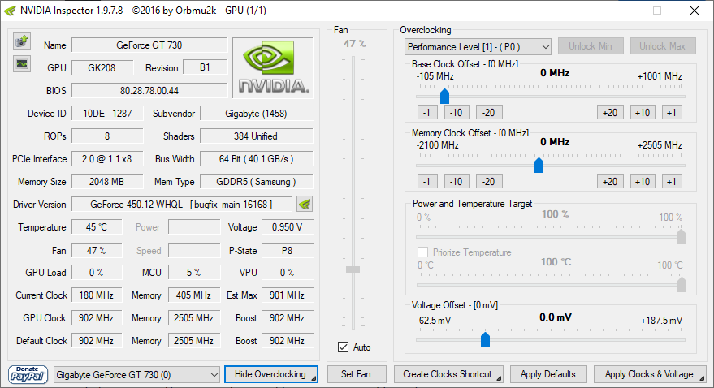Click Memory Clock Offset -20 button
714x388 pixels.
(x=489, y=182)
